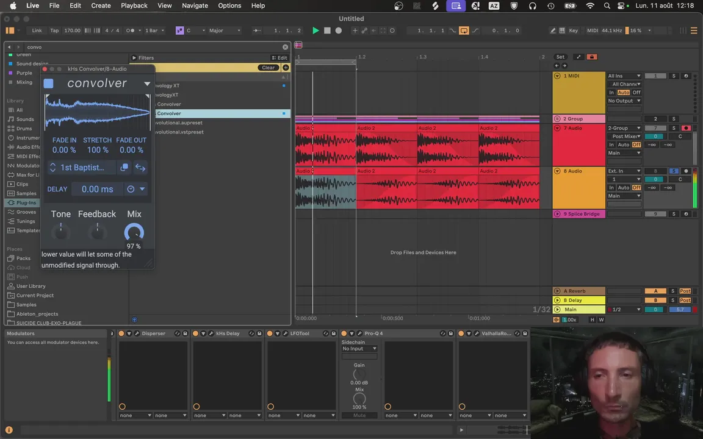Open All Ins input dropdown on 1 MIDI
Image resolution: width=703 pixels, height=439 pixels.
[624, 76]
